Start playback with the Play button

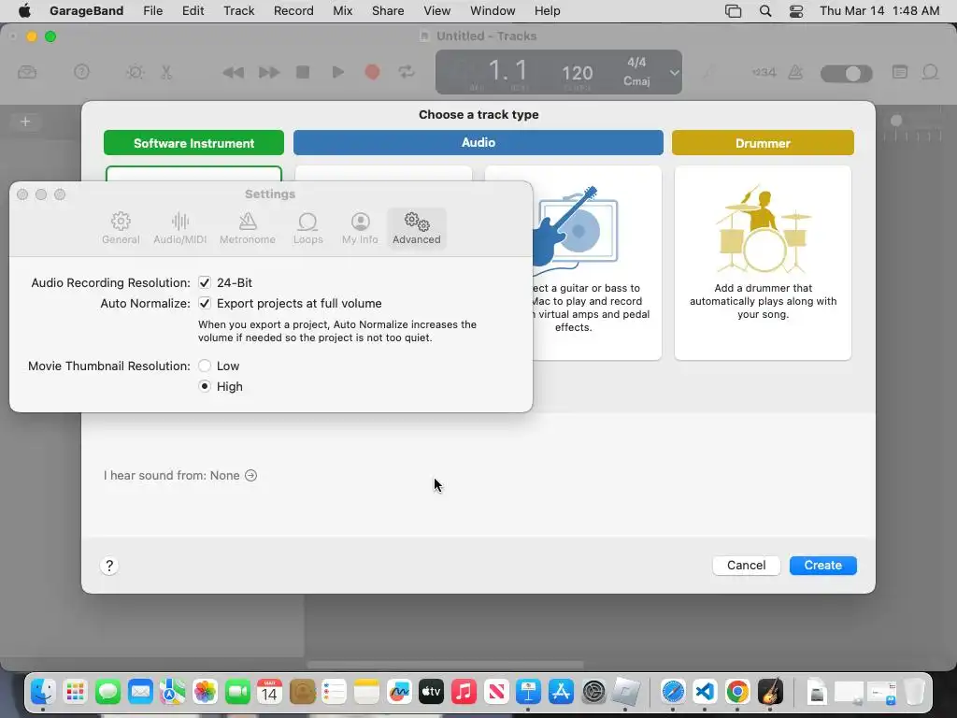click(337, 72)
